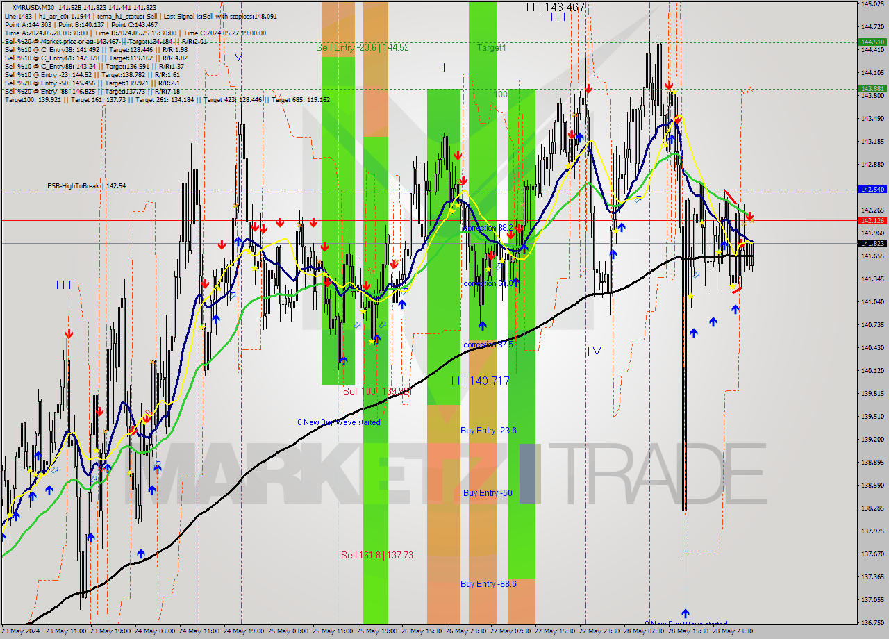This screenshot has width=889, height=639.
Task: Click '26 May 15:30' on the time axis
Action: 421,631
